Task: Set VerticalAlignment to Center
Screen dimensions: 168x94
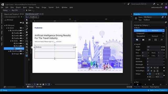Action: coord(151,71)
